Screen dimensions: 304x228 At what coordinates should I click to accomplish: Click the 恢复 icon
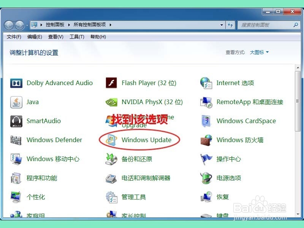206,196
